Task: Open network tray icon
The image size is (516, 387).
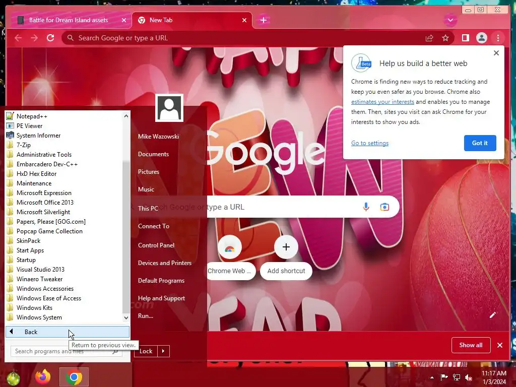Action: coord(457,377)
